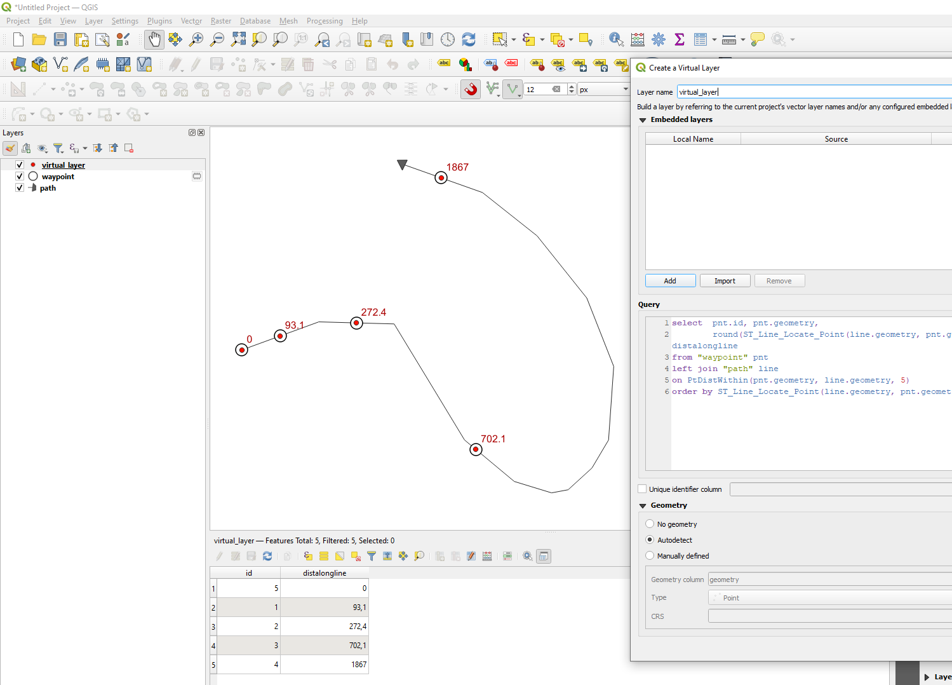Click Select All icon in attribute table
The height and width of the screenshot is (685, 952).
[324, 556]
